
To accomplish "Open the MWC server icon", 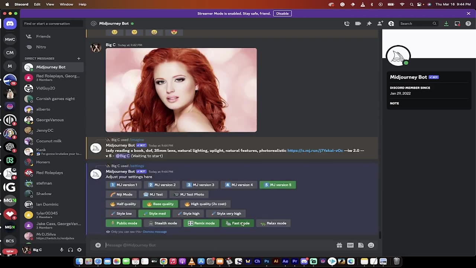I will click(10, 39).
